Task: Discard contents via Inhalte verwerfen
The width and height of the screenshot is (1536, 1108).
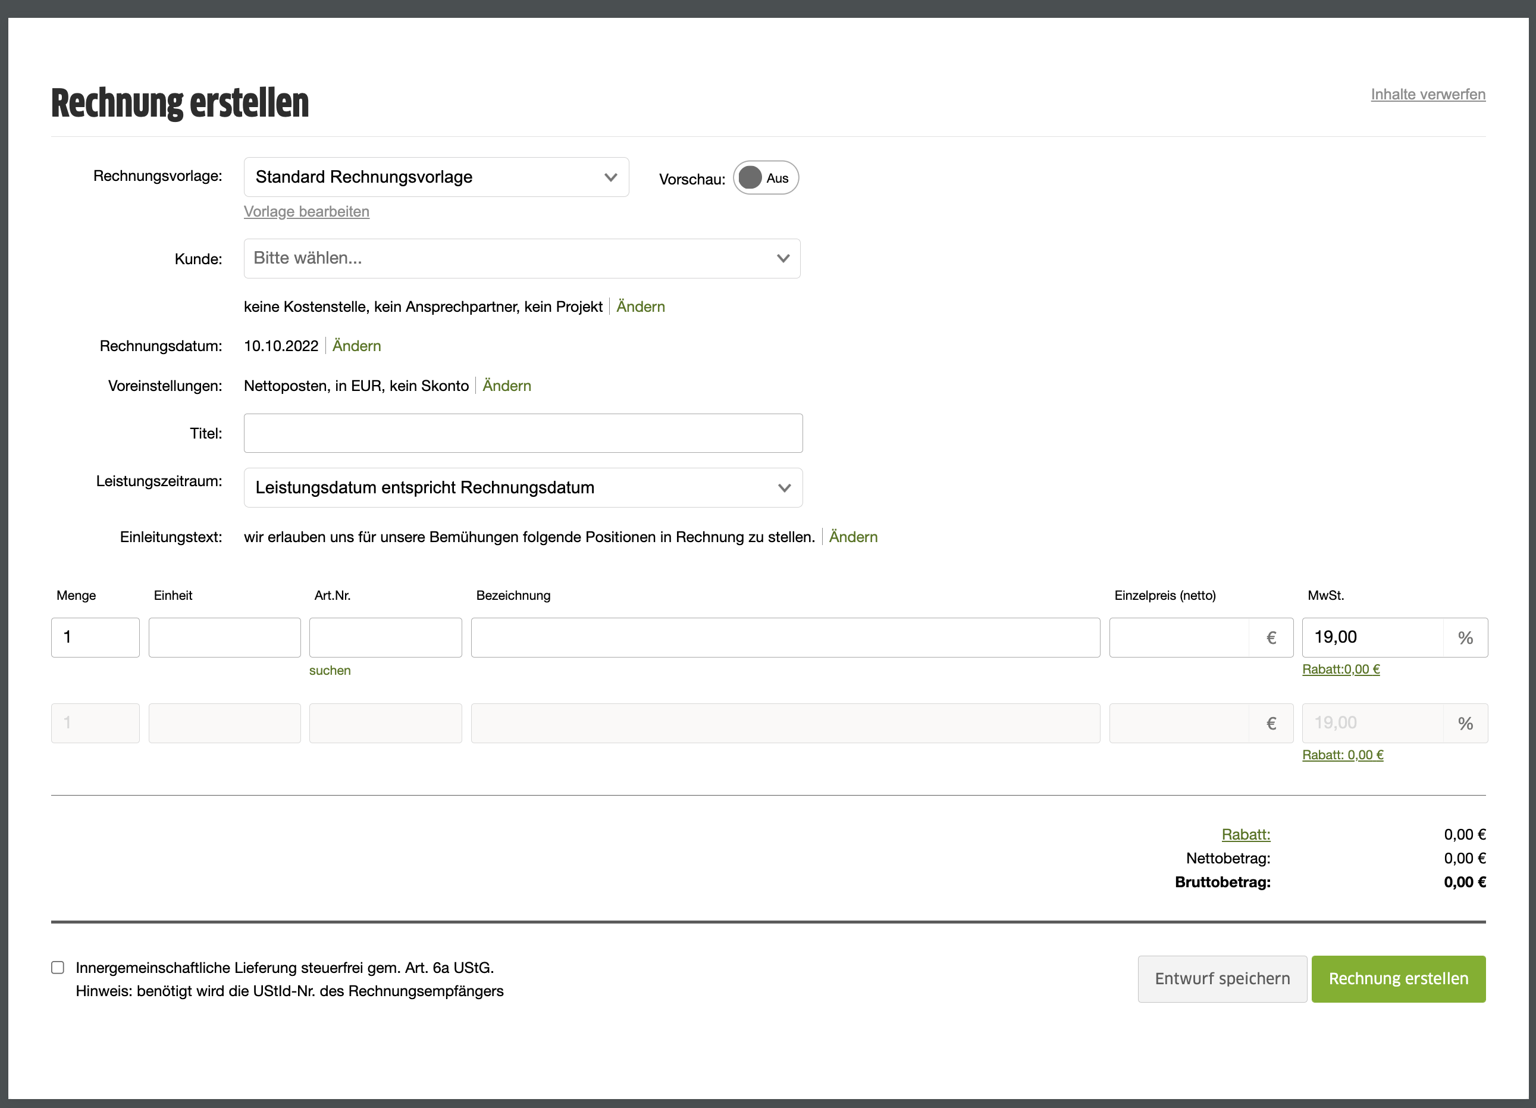Action: [1428, 94]
